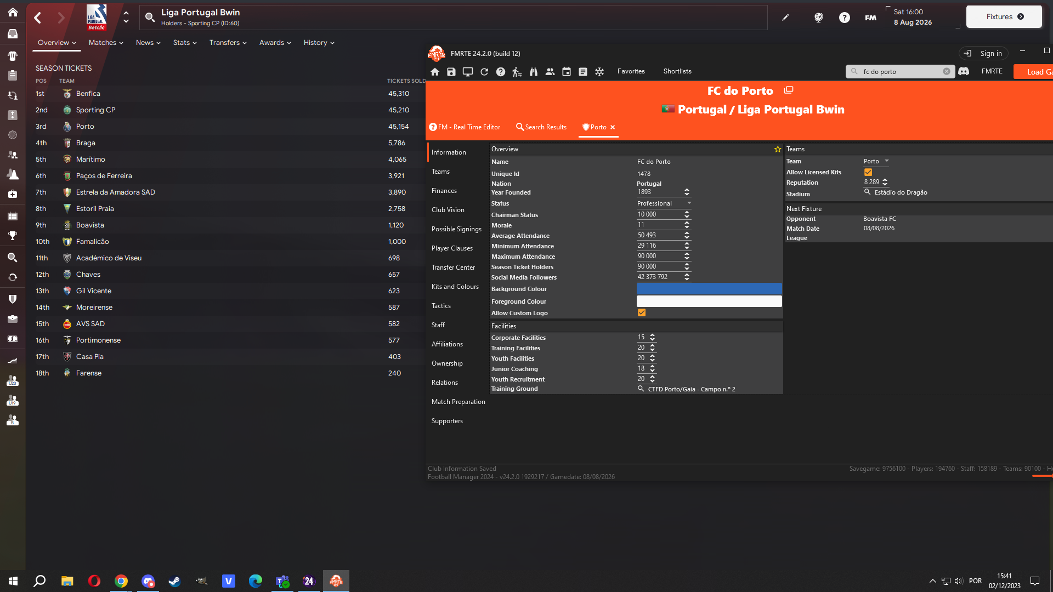Open FMRTE help question mark icon
The height and width of the screenshot is (592, 1053).
[x=501, y=72]
